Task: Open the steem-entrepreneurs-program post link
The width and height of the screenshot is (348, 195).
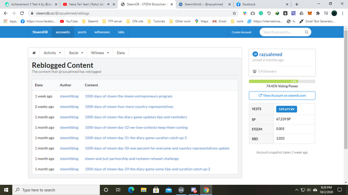Action: coord(128,96)
